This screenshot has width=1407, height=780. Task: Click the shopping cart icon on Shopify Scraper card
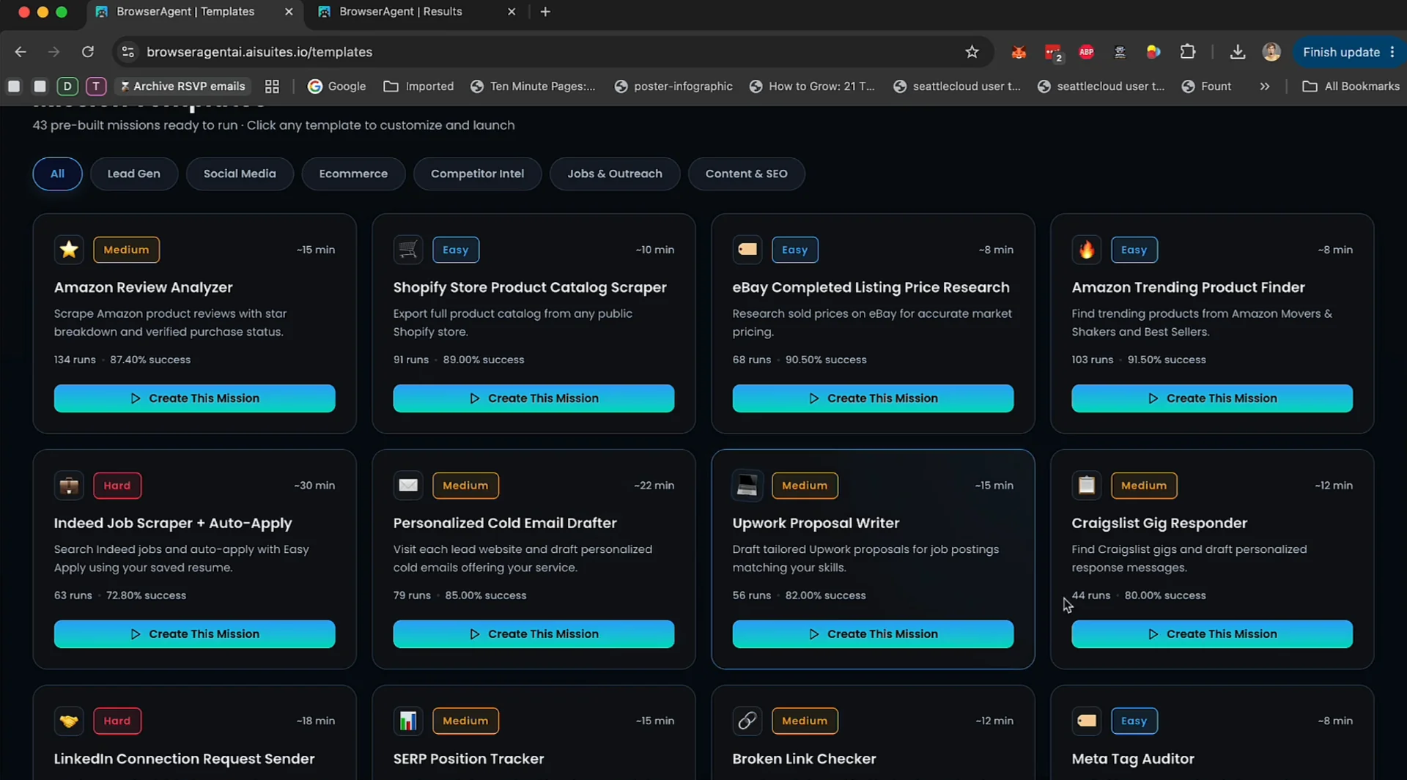408,250
